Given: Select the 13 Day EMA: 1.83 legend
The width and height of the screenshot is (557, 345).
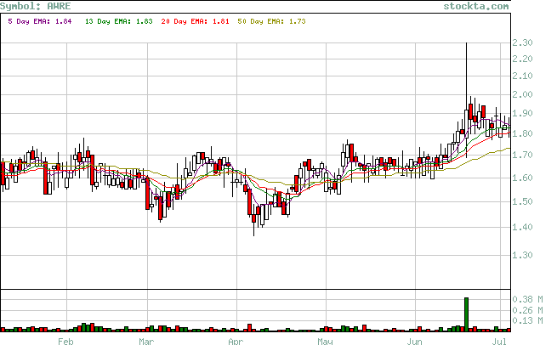Looking at the screenshot, I should tap(119, 21).
